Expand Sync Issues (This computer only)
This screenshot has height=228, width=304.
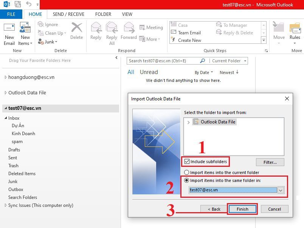click(6, 205)
